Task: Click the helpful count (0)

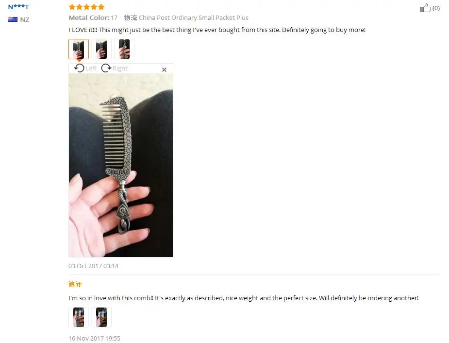Action: click(x=436, y=8)
